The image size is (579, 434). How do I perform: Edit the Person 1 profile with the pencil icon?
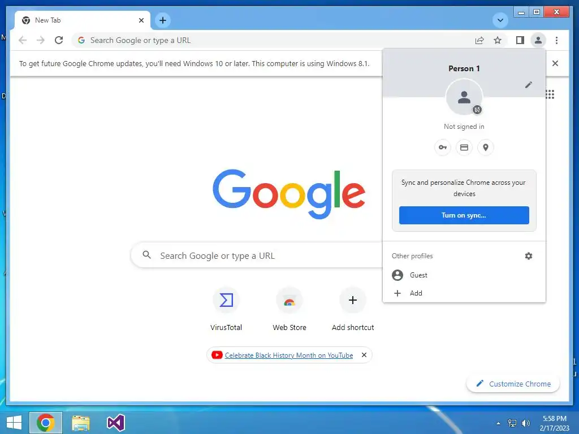[529, 85]
